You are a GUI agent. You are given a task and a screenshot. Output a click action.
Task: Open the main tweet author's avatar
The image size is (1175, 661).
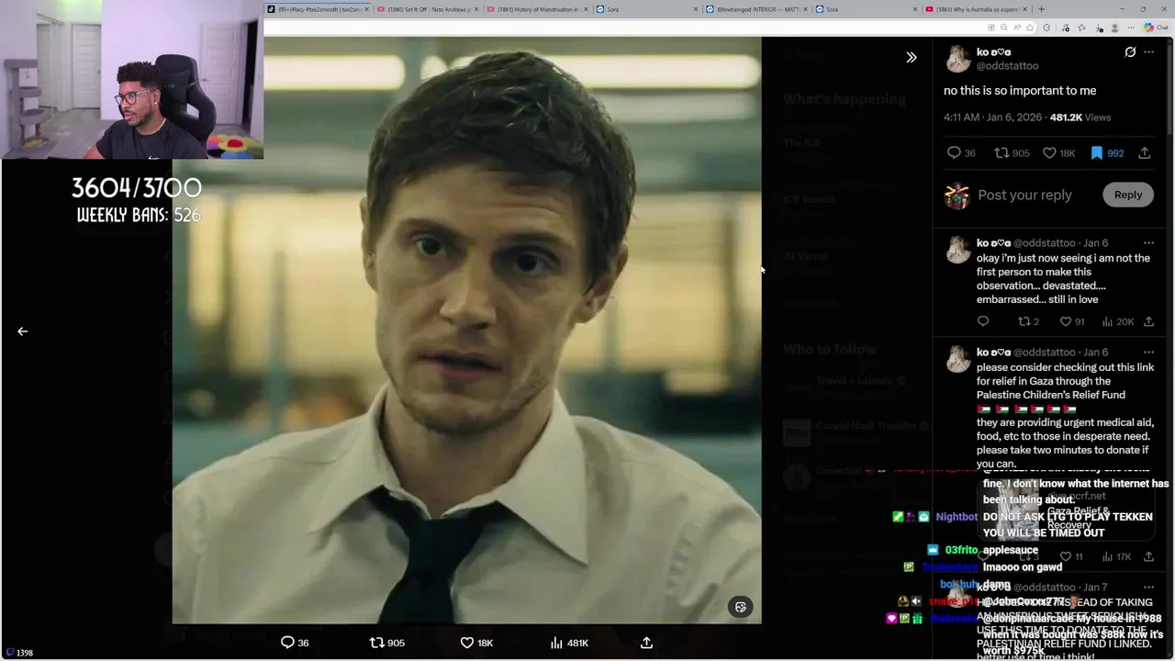pos(957,59)
